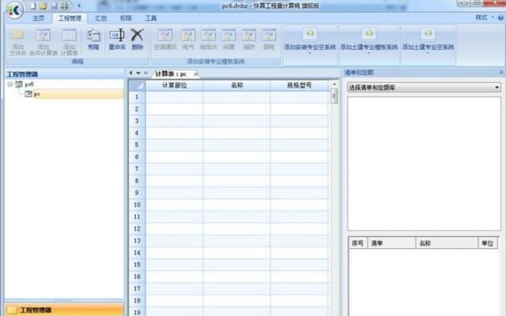Select the pc6 root tree item

coord(29,84)
